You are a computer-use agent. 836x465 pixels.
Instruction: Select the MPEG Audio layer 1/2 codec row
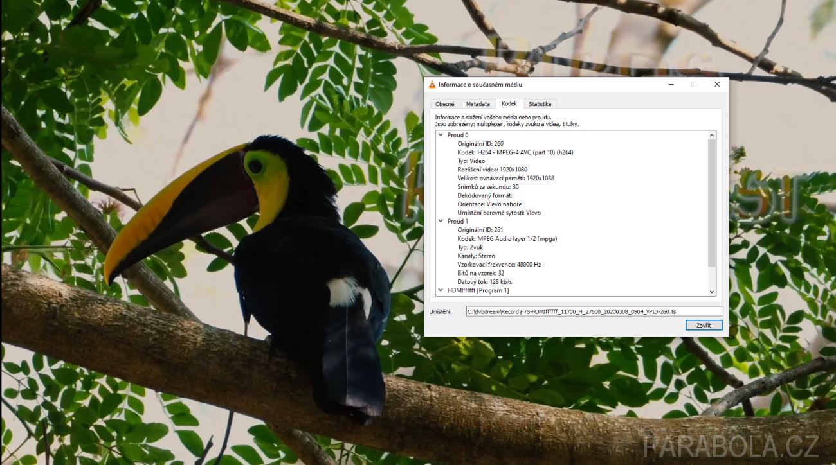tap(507, 239)
